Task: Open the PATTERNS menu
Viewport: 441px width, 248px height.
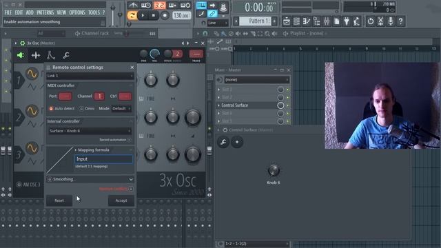Action: click(x=45, y=12)
